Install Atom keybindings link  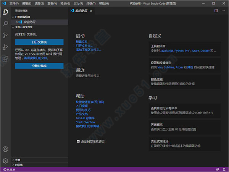(179, 67)
